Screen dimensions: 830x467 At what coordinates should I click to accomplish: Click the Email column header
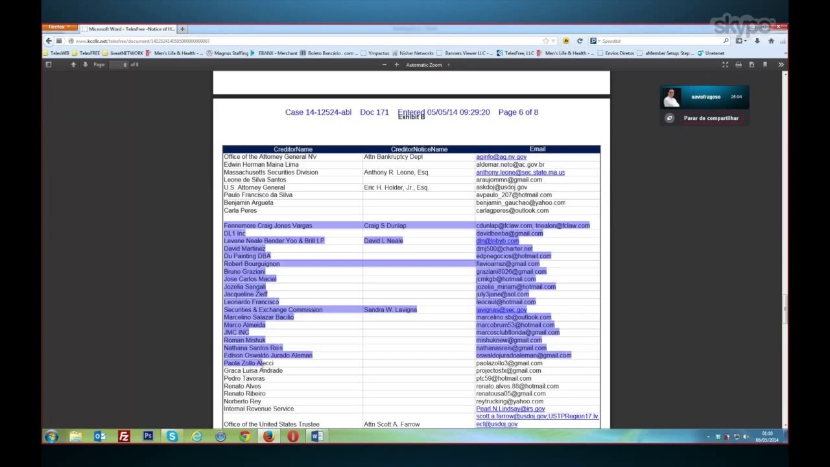tap(538, 149)
